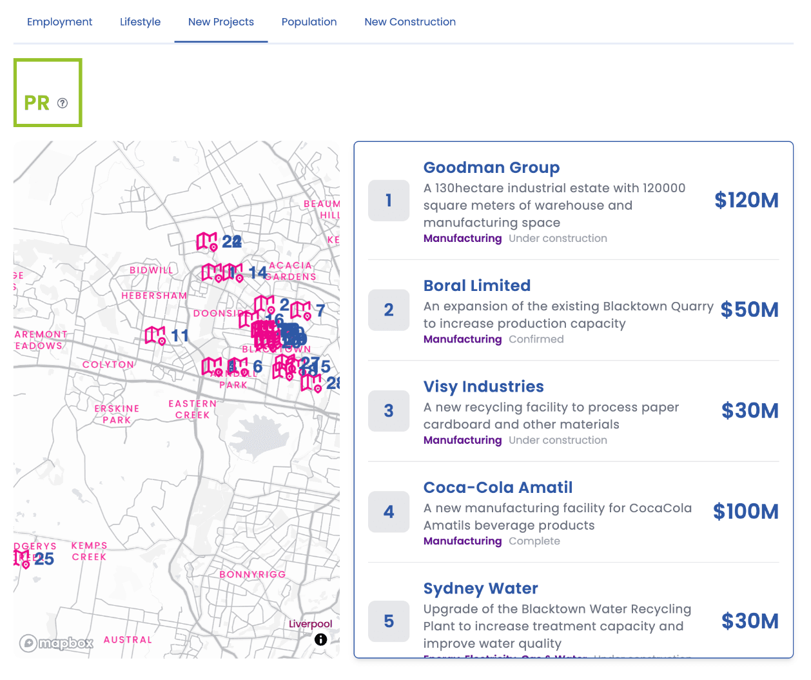Screen dimensions: 811x680
Task: Show the New Construction tab
Action: 410,22
